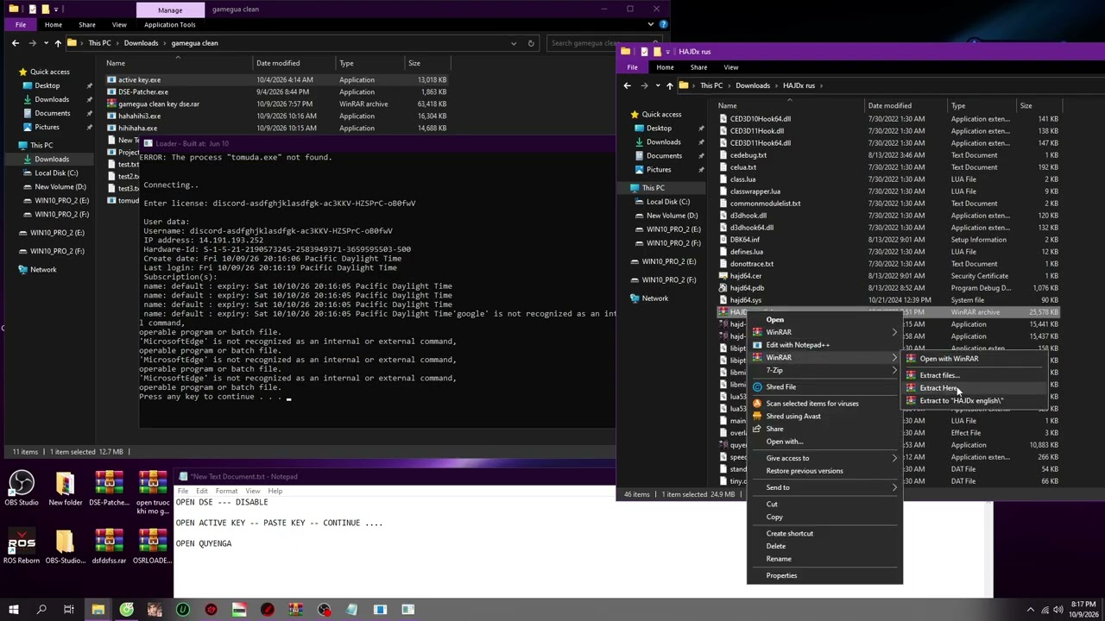Click Rename in the context menu
Viewport: 1105px width, 621px height.
pos(779,559)
